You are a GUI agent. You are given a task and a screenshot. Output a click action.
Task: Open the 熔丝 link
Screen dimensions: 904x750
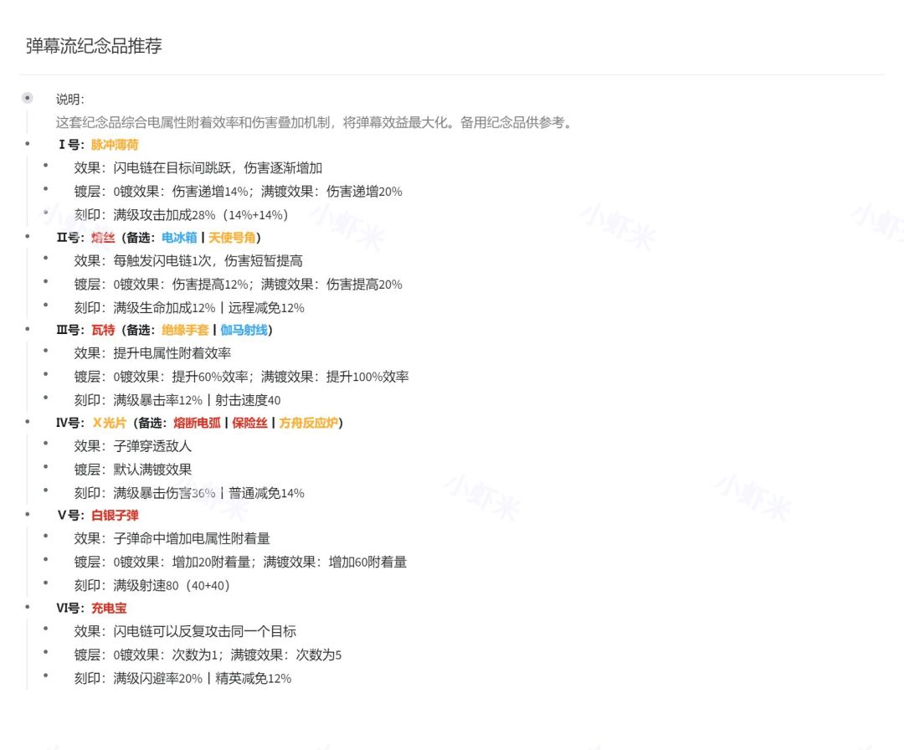(103, 238)
